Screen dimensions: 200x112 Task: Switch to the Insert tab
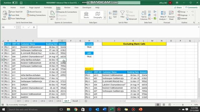22,7
